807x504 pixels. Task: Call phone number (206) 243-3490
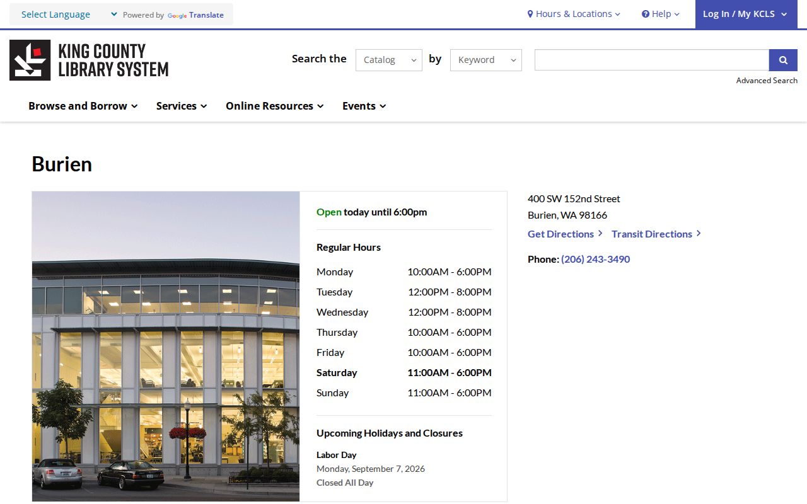coord(595,259)
